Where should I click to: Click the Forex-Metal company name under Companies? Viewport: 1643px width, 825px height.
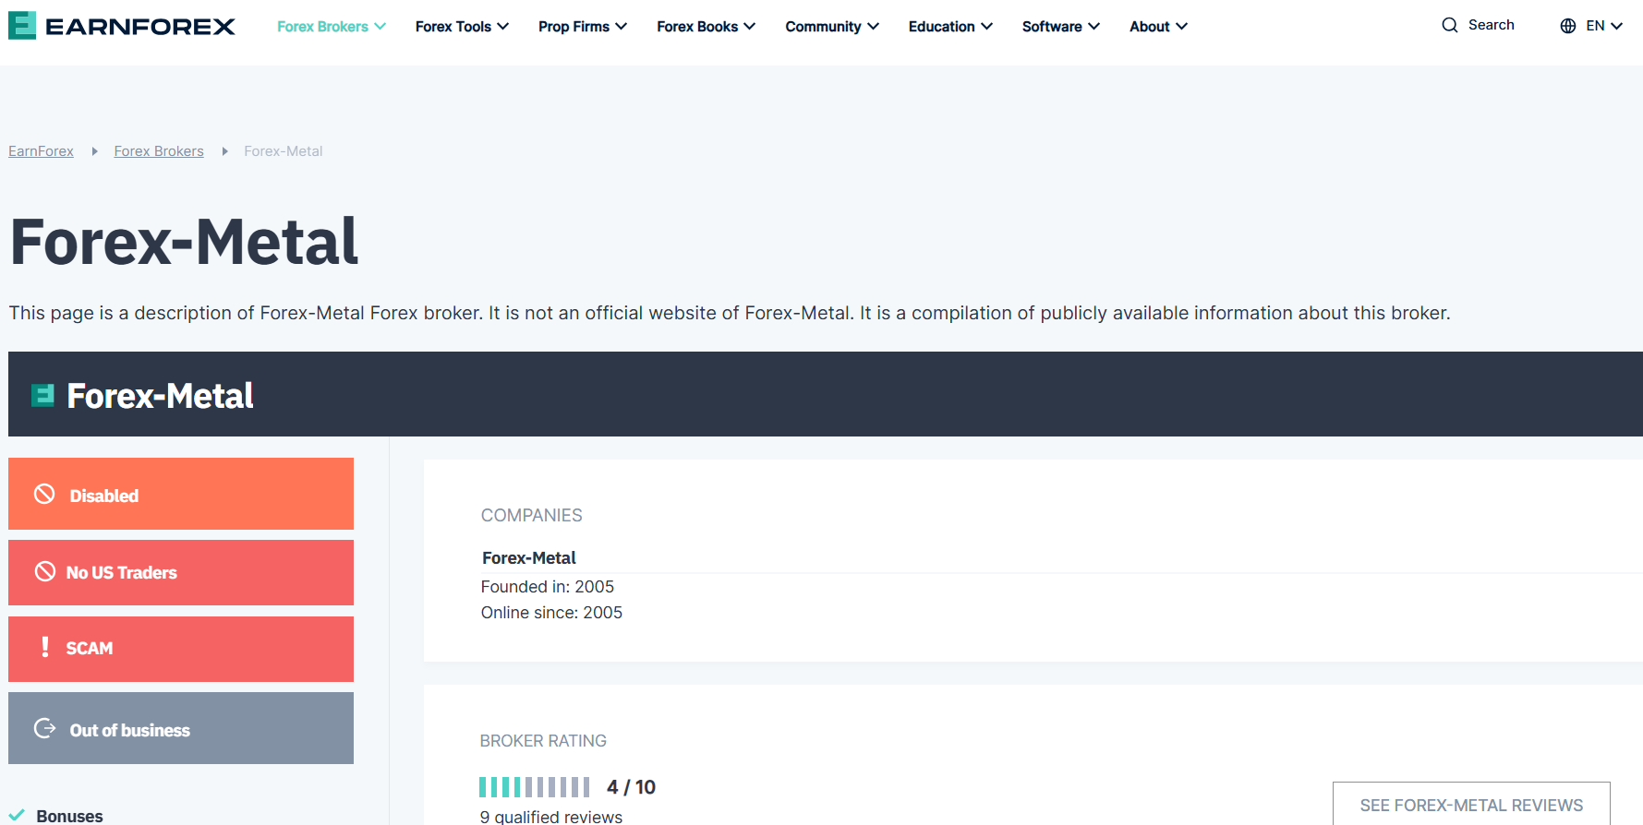point(529,557)
